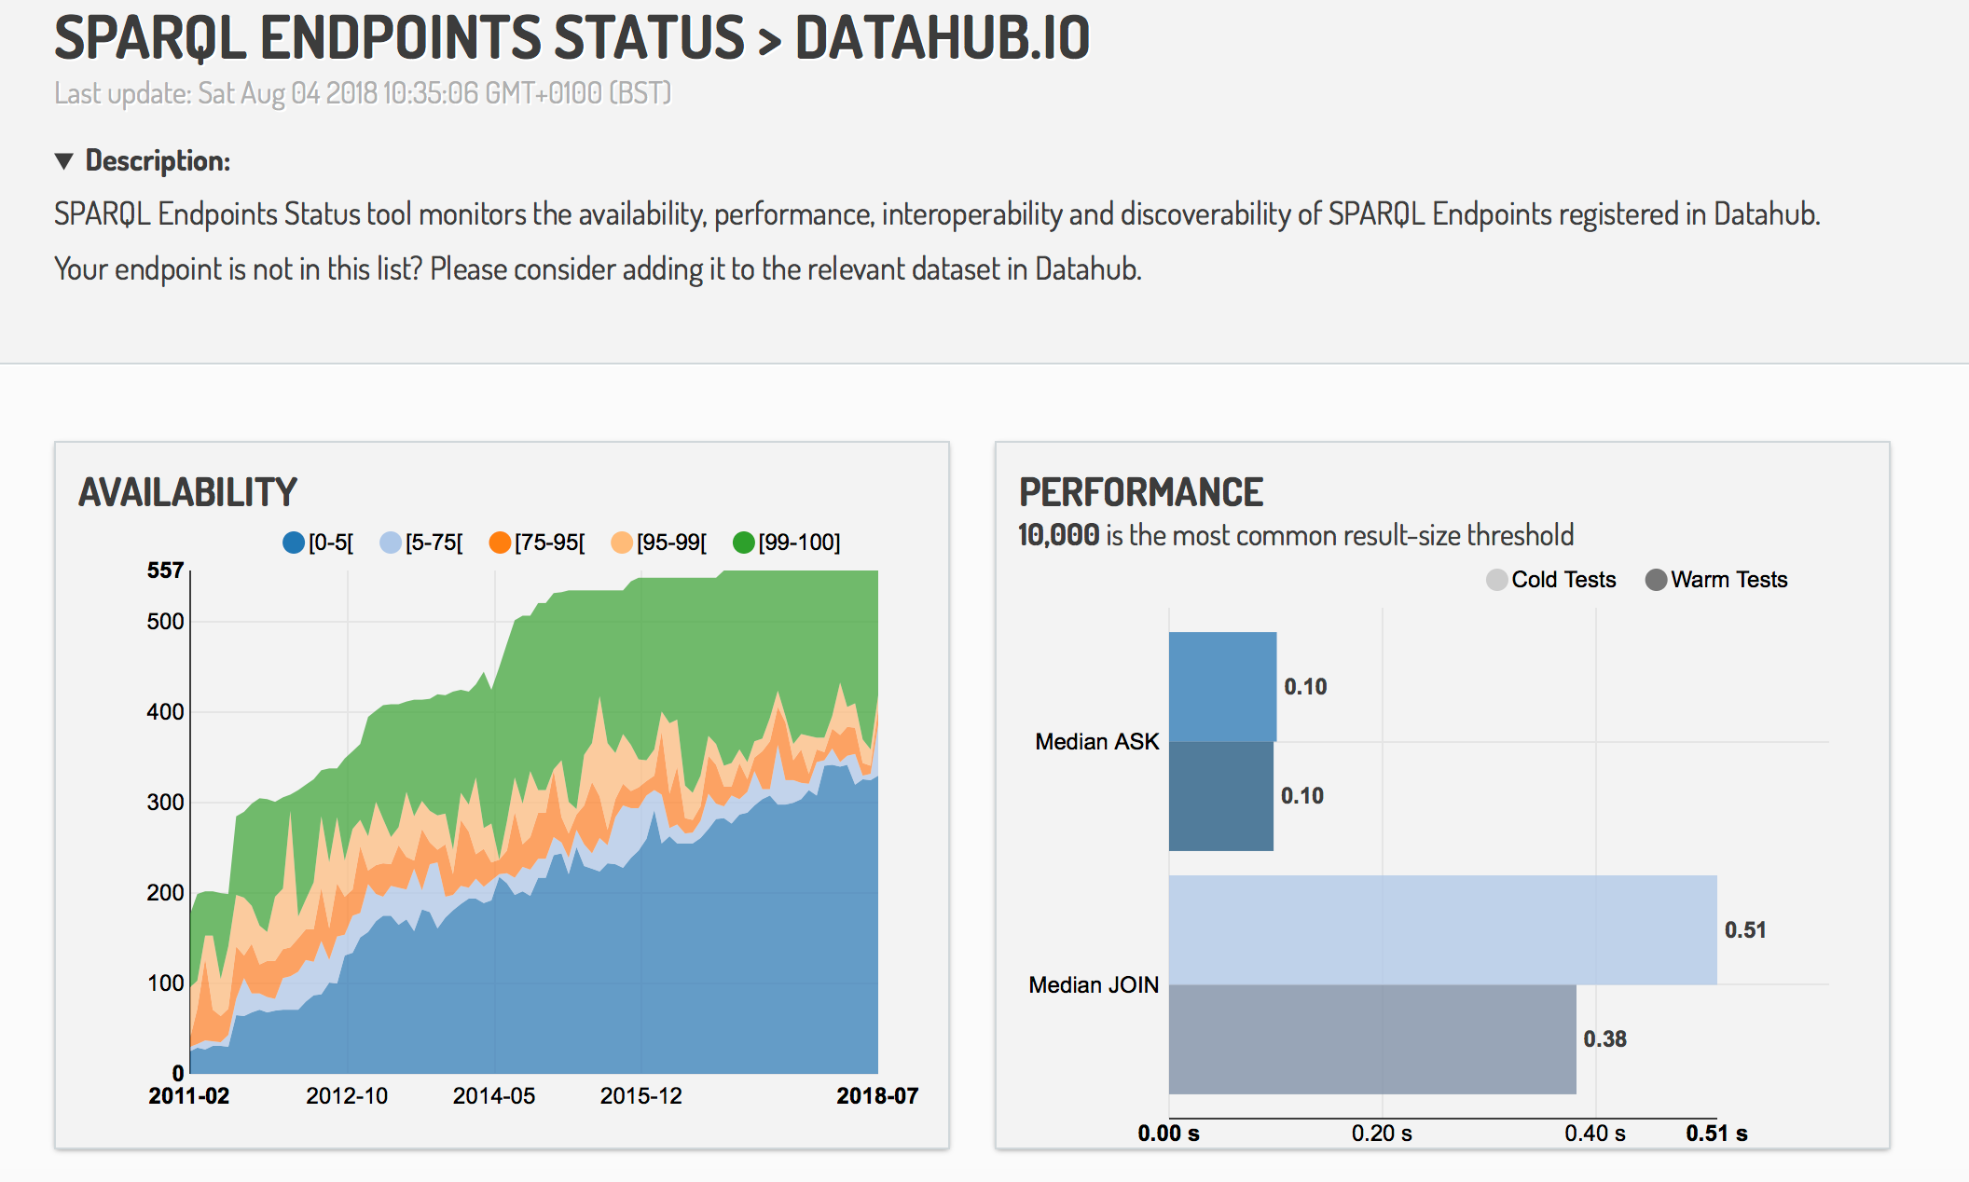Toggle the [0-5[ availability series legend dot
Screen dimensions: 1969x1182
[294, 543]
